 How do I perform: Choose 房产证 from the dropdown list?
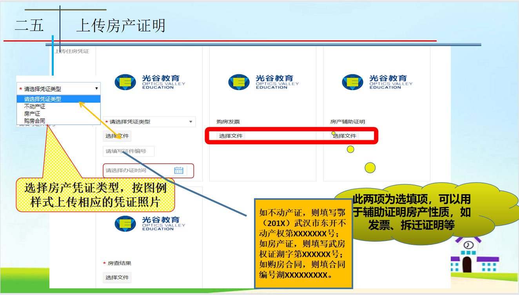click(x=32, y=114)
